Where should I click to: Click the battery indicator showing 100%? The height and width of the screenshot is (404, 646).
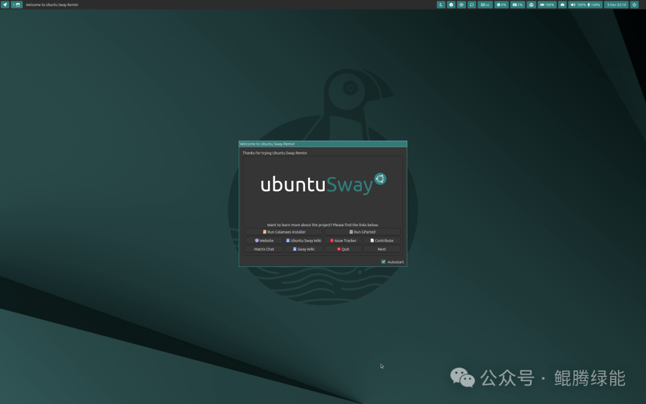point(546,4)
